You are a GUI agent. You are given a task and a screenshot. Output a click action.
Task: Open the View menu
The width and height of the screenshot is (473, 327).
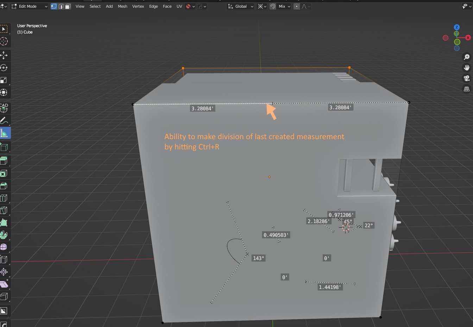(80, 6)
